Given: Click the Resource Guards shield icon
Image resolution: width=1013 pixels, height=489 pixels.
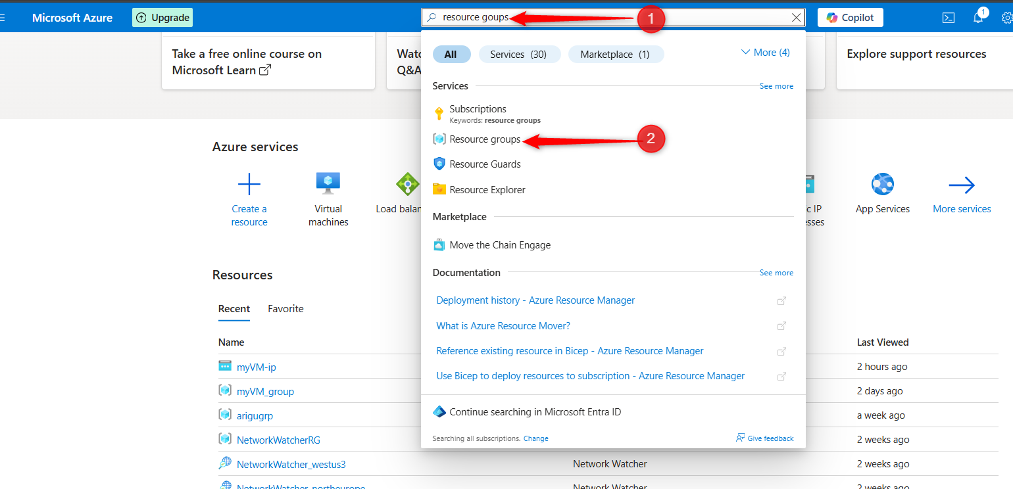Looking at the screenshot, I should tap(439, 164).
